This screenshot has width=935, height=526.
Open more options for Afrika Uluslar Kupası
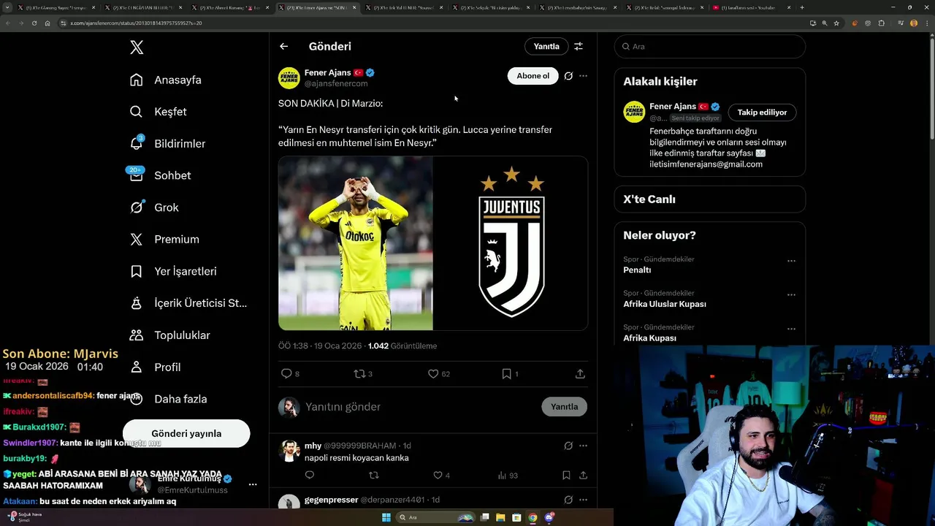pyautogui.click(x=791, y=295)
